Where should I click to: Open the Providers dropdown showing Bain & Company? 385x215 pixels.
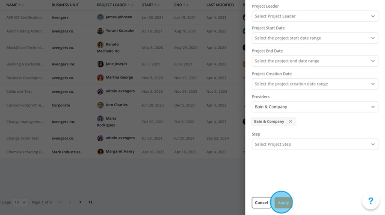pyautogui.click(x=315, y=107)
